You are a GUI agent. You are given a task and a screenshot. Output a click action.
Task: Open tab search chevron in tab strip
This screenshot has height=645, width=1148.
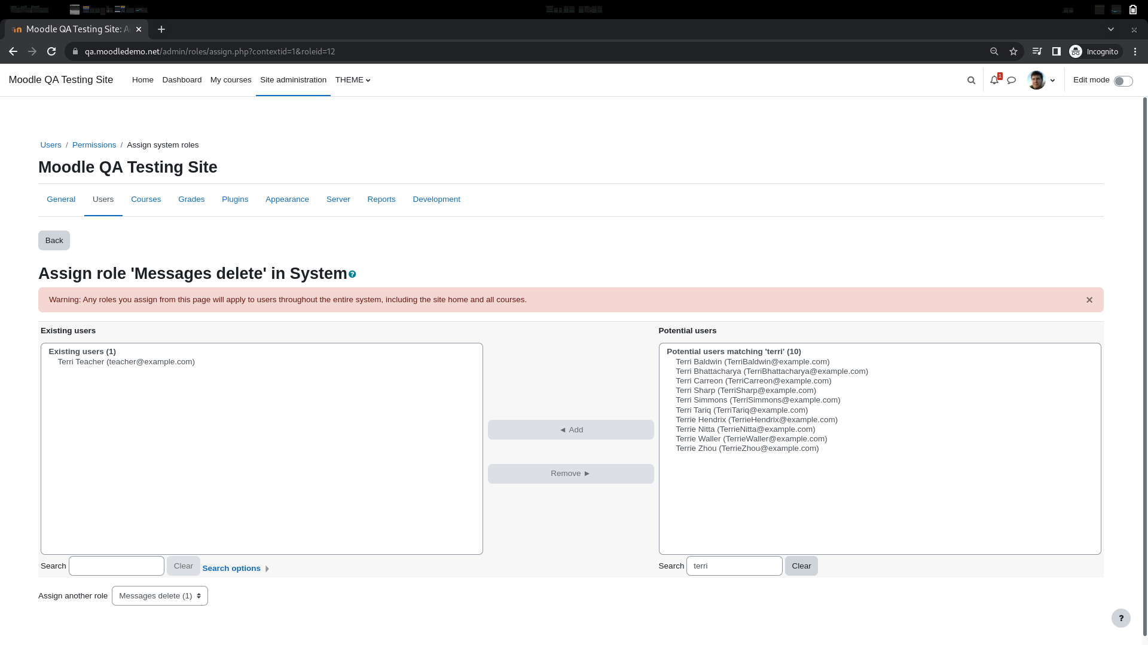[x=1111, y=29]
